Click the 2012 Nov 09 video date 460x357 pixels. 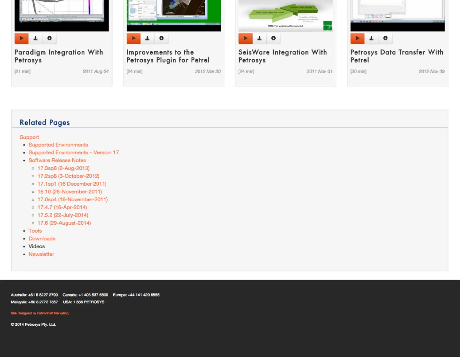tap(432, 72)
